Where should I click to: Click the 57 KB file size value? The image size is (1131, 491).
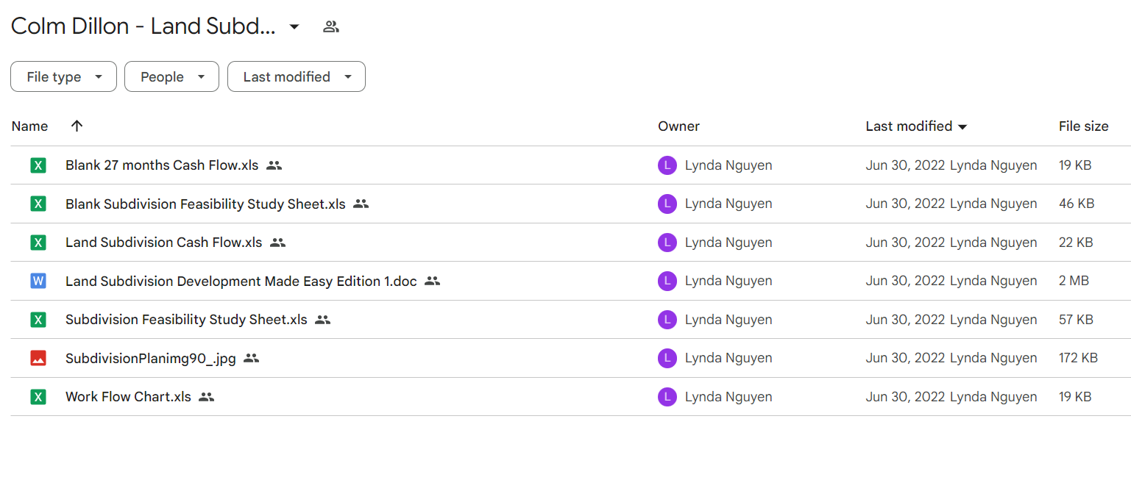[1076, 320]
